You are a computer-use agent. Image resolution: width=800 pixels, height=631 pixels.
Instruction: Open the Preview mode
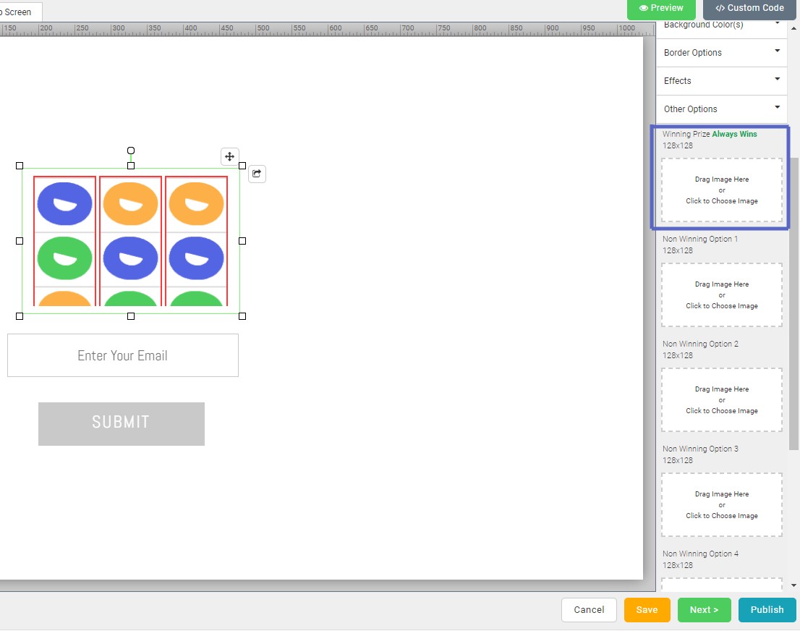point(660,8)
